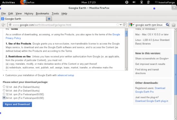Open the File menu
This screenshot has height=120, width=177.
click(x=4, y=13)
